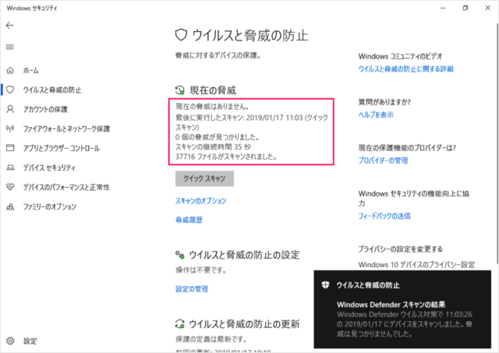Open プロバイダーの管理 link
499x353 pixels.
(383, 161)
